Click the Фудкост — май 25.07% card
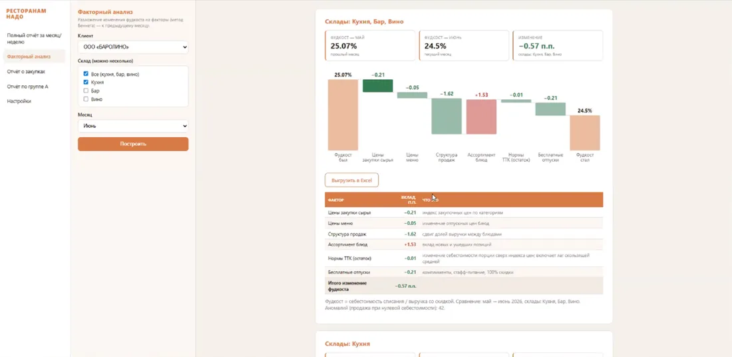Screen dimensions: 732x357 pos(370,46)
